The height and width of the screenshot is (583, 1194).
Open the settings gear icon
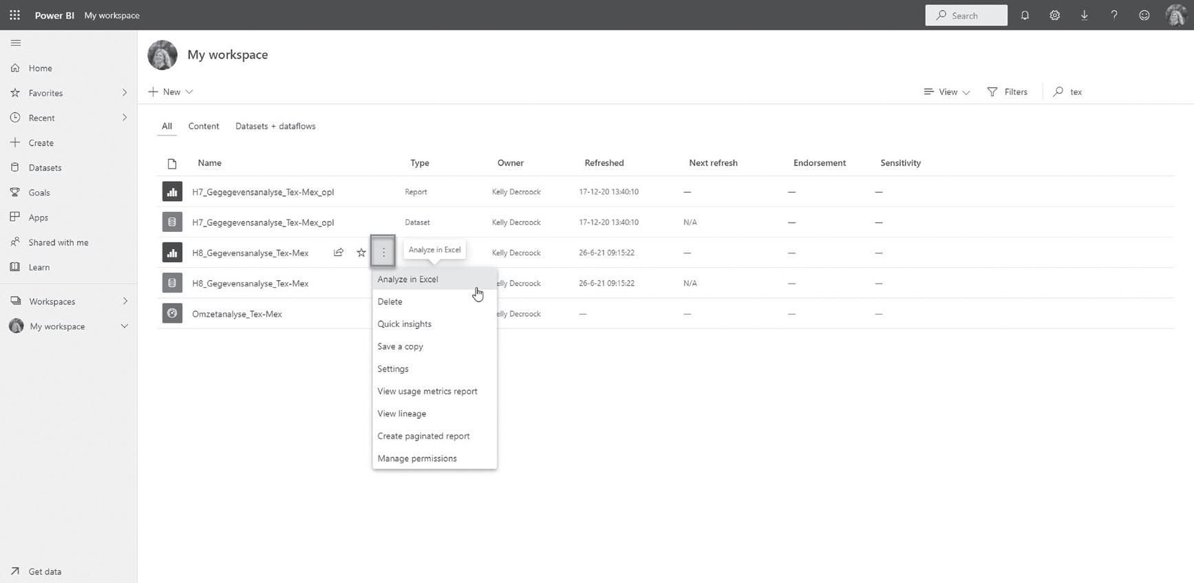[x=1054, y=15]
